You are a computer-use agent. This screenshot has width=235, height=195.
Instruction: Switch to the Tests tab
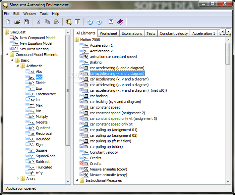coord(151,33)
